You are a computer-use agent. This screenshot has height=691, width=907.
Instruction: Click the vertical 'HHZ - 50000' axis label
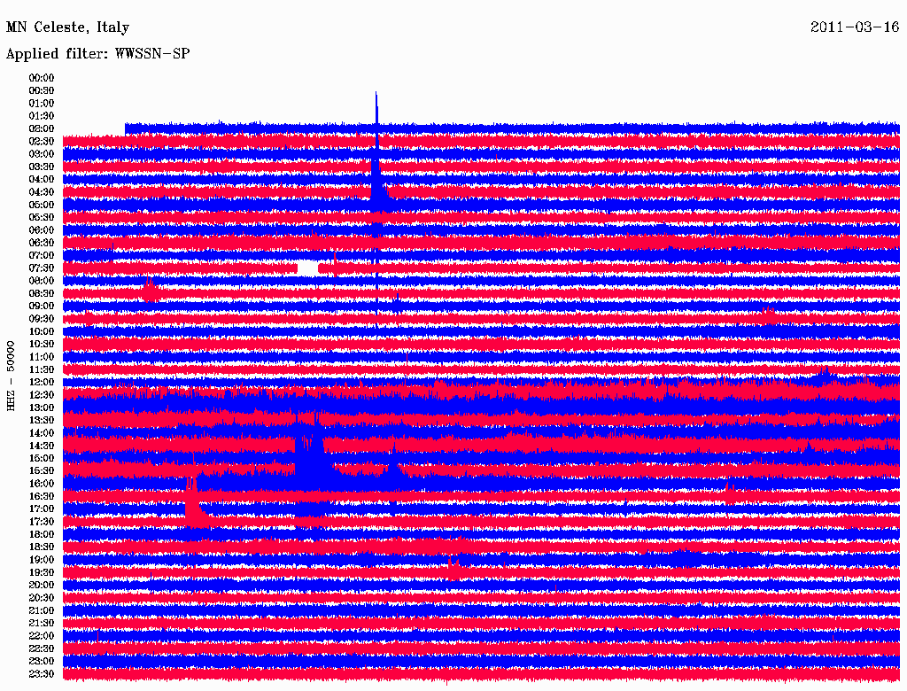[11, 376]
